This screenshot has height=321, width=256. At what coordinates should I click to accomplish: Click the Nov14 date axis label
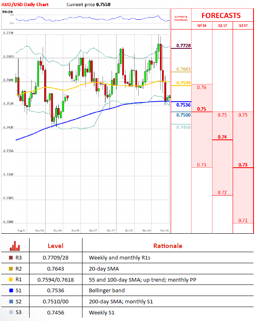click(164, 230)
